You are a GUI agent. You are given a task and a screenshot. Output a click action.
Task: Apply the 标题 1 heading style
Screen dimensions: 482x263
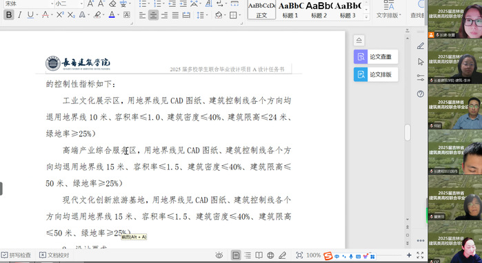(x=290, y=10)
